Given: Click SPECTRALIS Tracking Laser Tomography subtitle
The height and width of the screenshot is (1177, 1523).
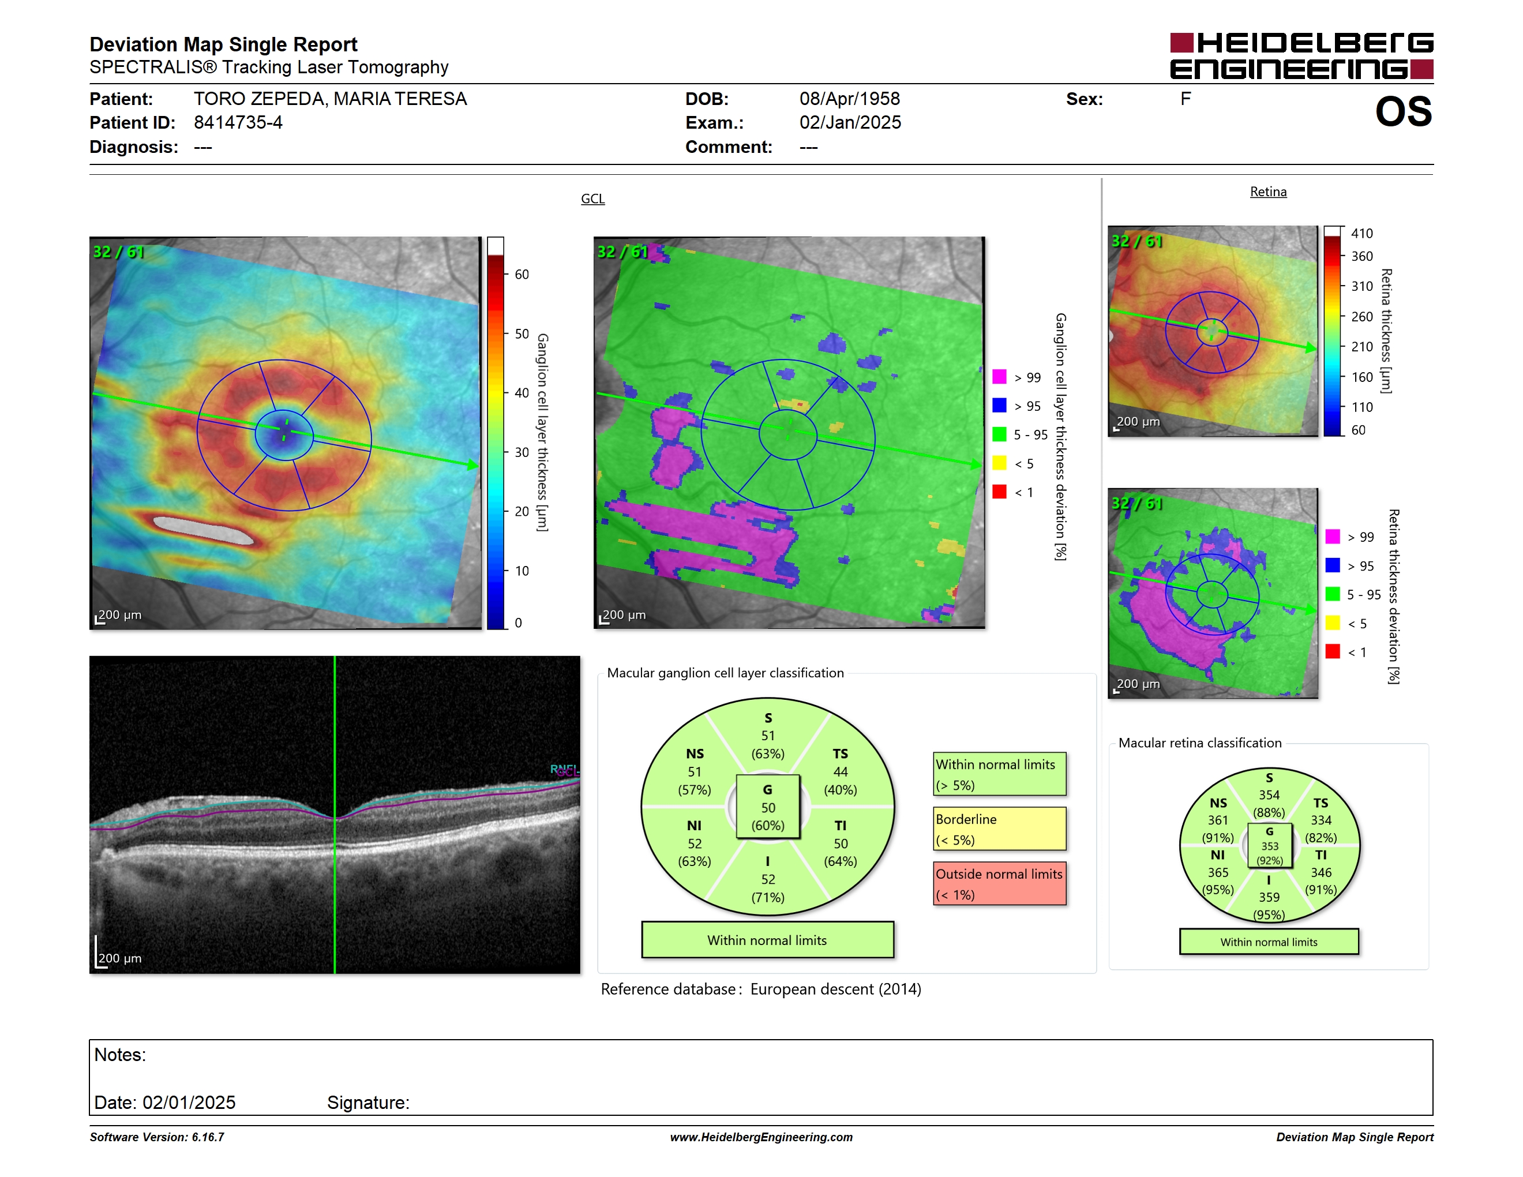Looking at the screenshot, I should (268, 68).
